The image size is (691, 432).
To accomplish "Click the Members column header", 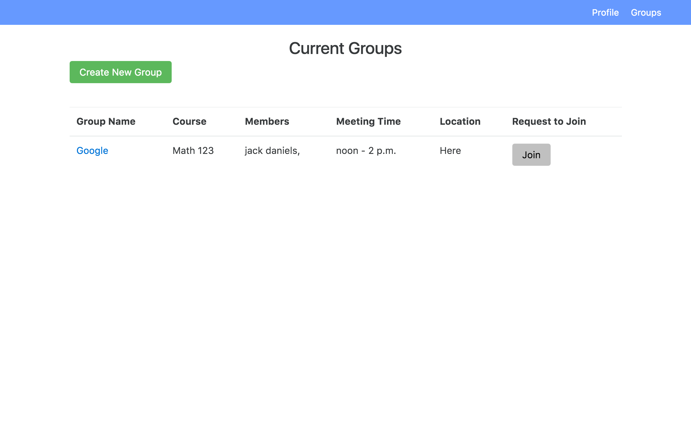I will point(267,122).
